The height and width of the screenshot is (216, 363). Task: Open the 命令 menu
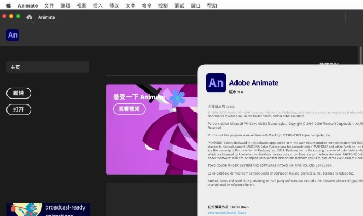pos(147,5)
